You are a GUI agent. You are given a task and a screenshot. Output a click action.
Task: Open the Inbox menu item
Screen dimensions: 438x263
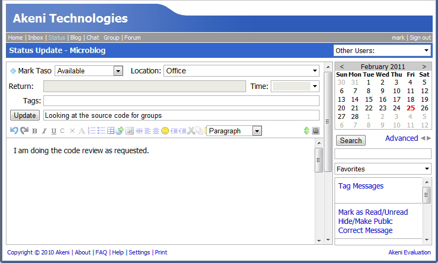tap(35, 37)
